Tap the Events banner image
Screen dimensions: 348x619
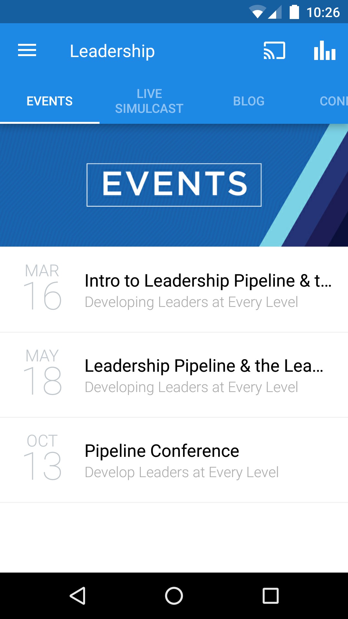coord(174,185)
